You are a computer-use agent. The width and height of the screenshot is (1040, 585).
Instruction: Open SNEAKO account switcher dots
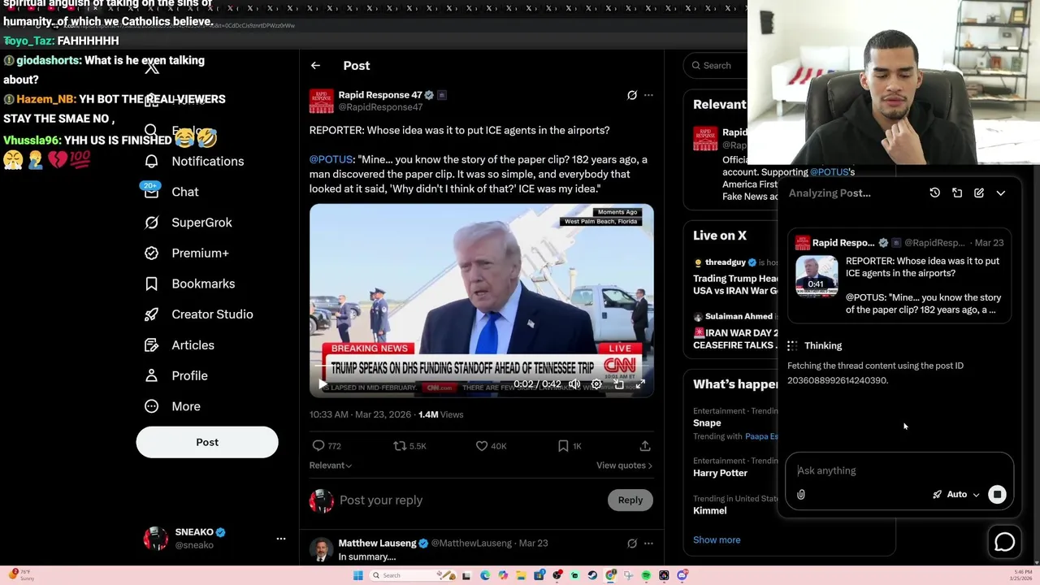click(281, 539)
